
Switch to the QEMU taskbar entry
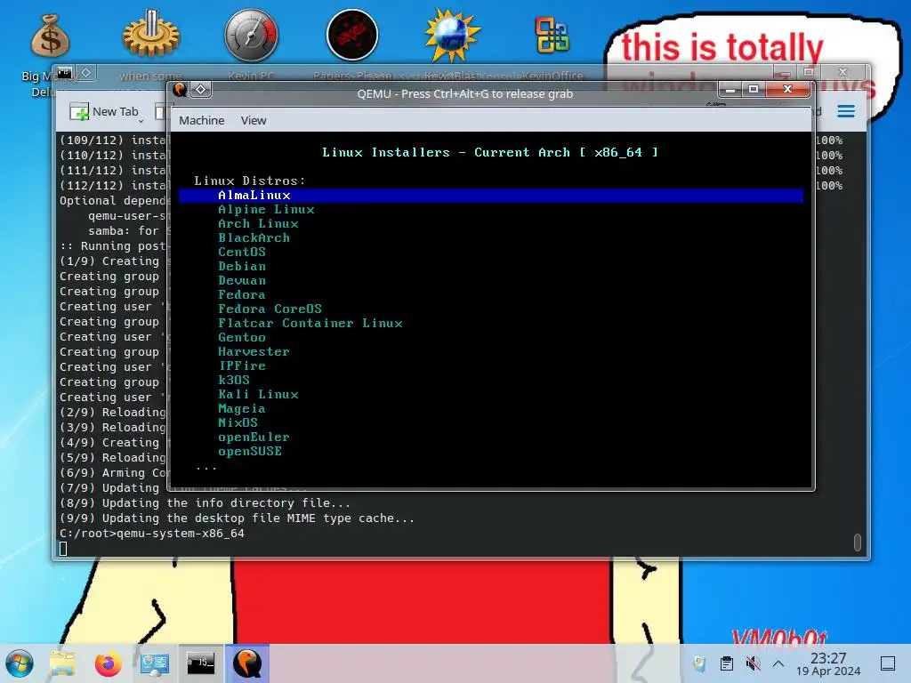(x=247, y=663)
